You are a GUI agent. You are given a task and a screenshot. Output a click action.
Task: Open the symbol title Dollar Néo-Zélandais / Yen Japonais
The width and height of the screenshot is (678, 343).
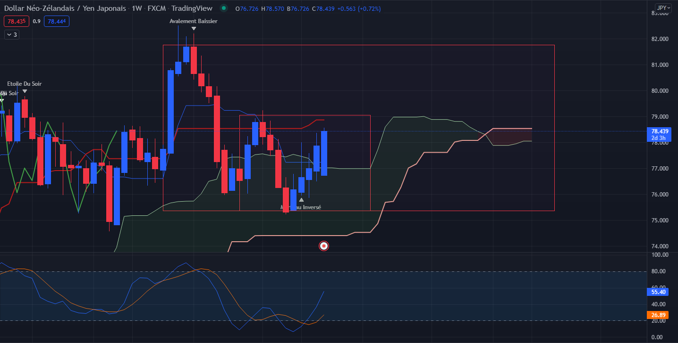tap(66, 8)
